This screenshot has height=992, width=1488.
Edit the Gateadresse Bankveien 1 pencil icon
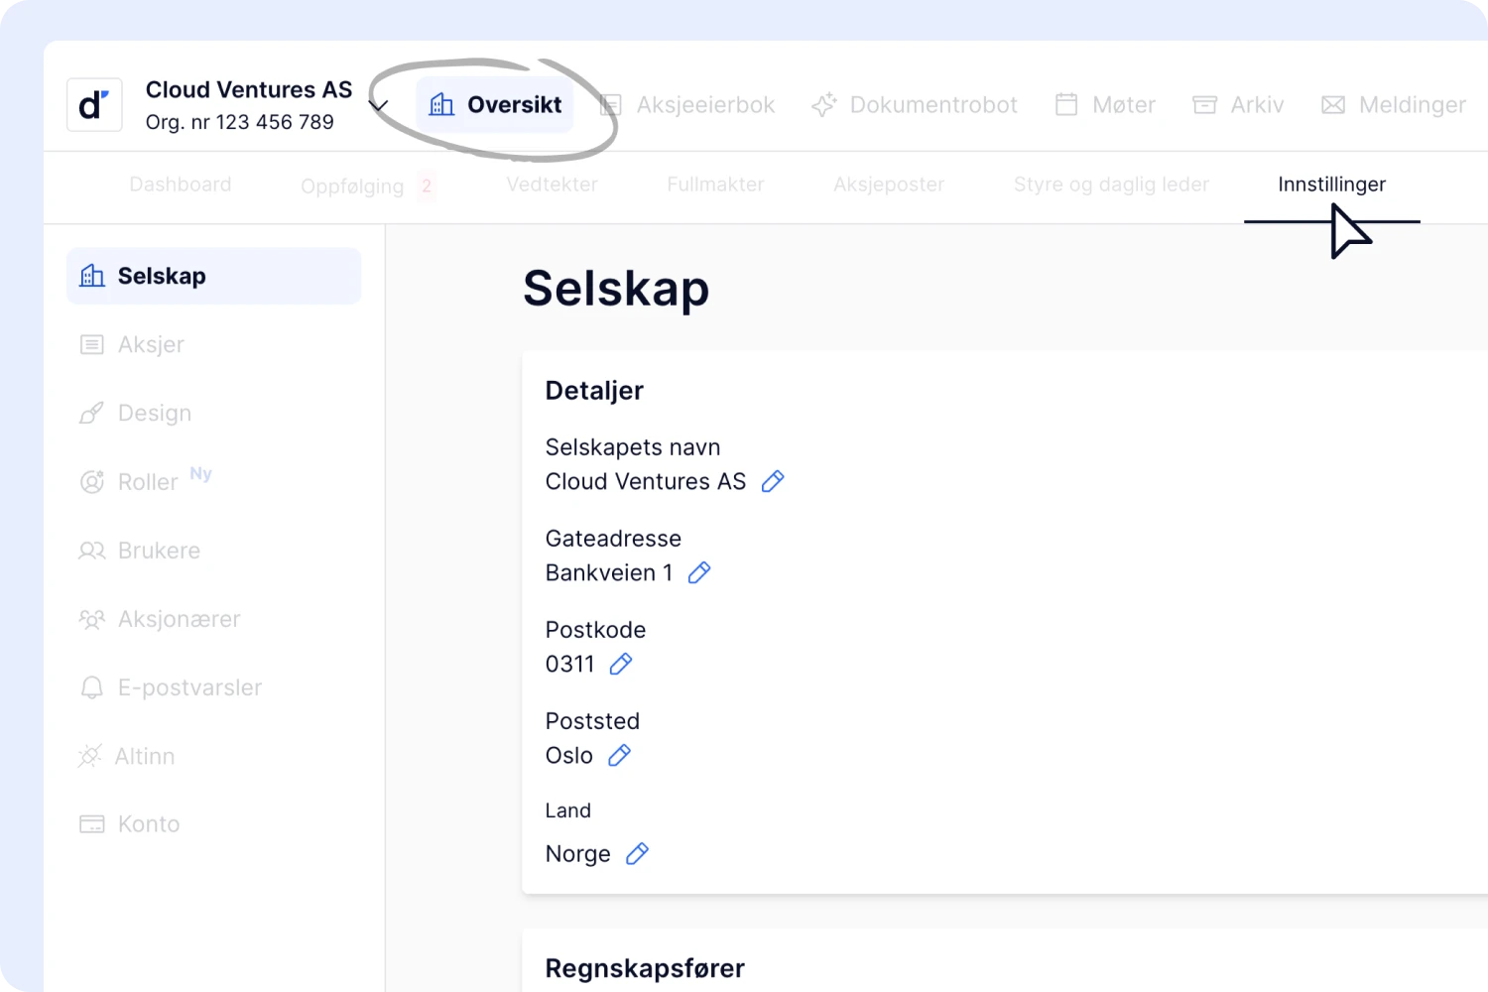click(699, 573)
